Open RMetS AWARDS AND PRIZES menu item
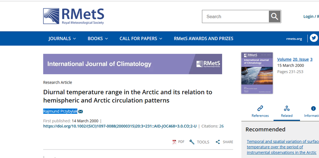 tap(203, 39)
